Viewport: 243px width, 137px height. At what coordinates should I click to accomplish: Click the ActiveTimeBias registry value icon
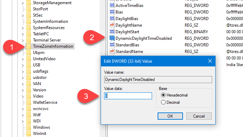click(112, 5)
